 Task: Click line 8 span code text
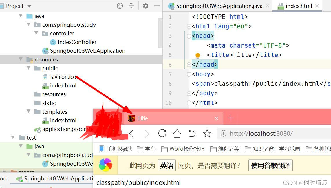(261, 84)
